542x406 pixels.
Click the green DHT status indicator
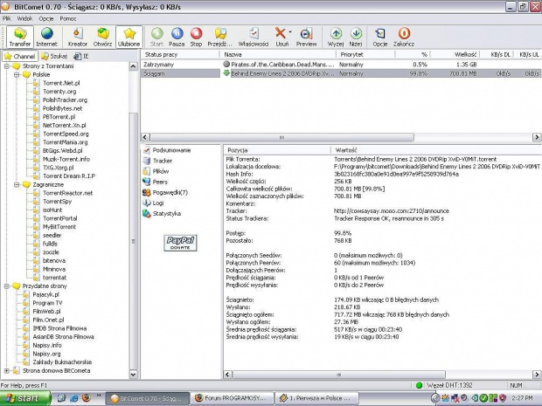(x=420, y=385)
